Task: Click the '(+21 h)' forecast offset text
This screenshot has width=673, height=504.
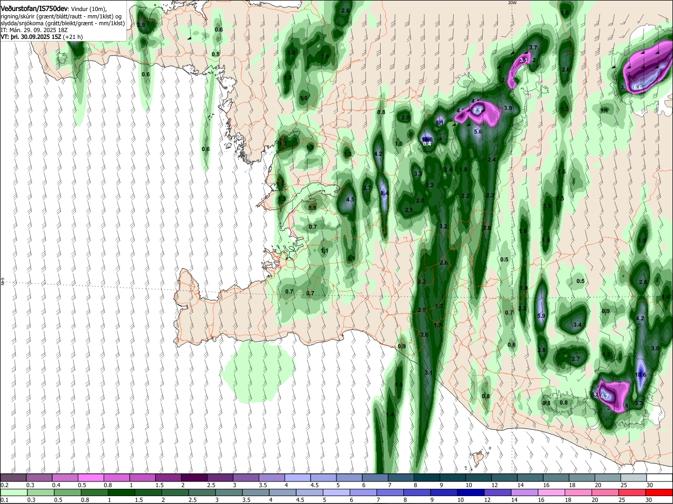Action: (73, 37)
